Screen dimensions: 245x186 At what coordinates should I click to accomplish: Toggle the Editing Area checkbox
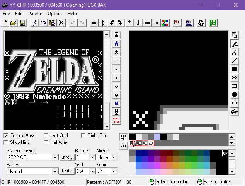6,135
